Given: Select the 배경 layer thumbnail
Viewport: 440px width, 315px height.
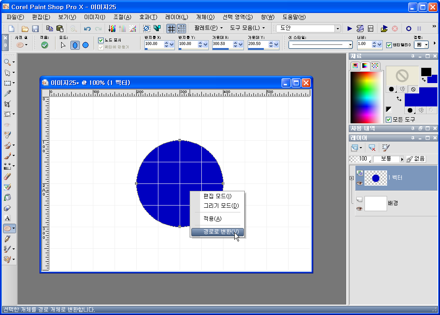Looking at the screenshot, I should [375, 203].
